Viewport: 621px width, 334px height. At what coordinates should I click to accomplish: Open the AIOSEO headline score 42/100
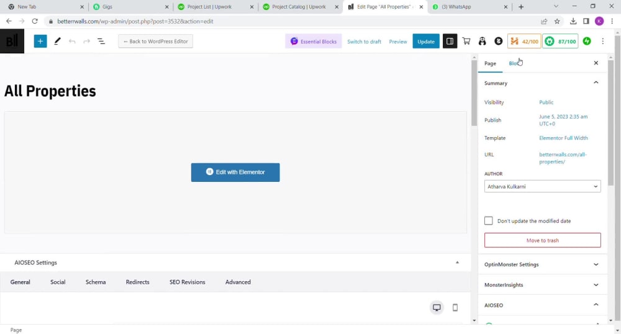(524, 41)
